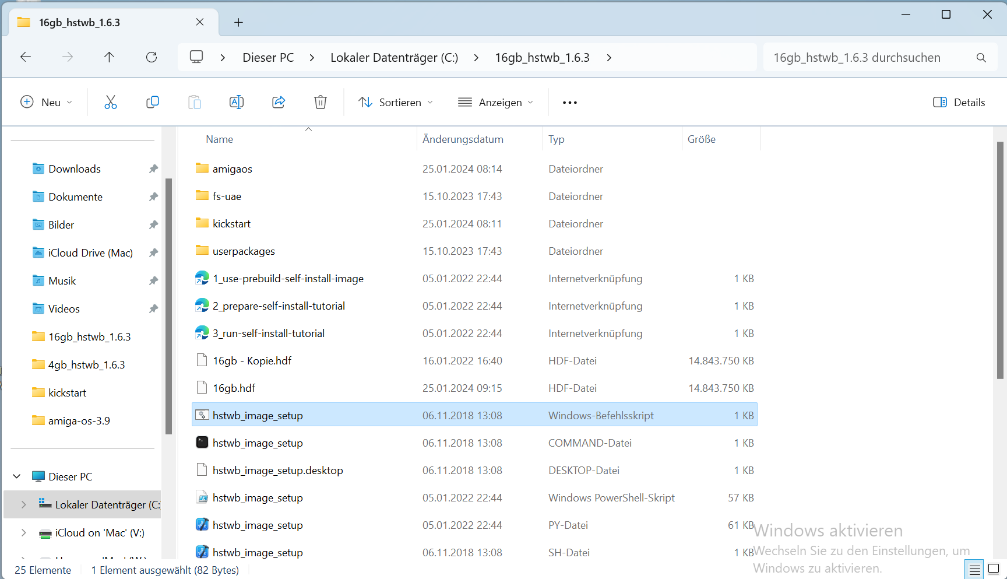Switch to large icons view in status bar
Screen dimensions: 1007x579
pyautogui.click(x=994, y=569)
